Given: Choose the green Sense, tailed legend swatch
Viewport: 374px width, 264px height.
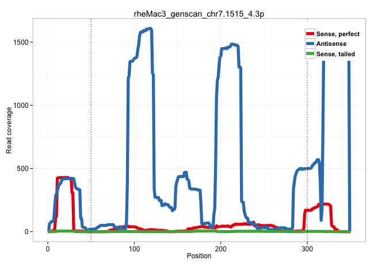Looking at the screenshot, I should pyautogui.click(x=310, y=53).
